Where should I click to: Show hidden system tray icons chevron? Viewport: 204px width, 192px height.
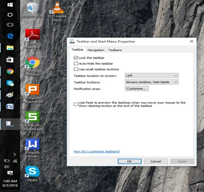pyautogui.click(x=15, y=155)
